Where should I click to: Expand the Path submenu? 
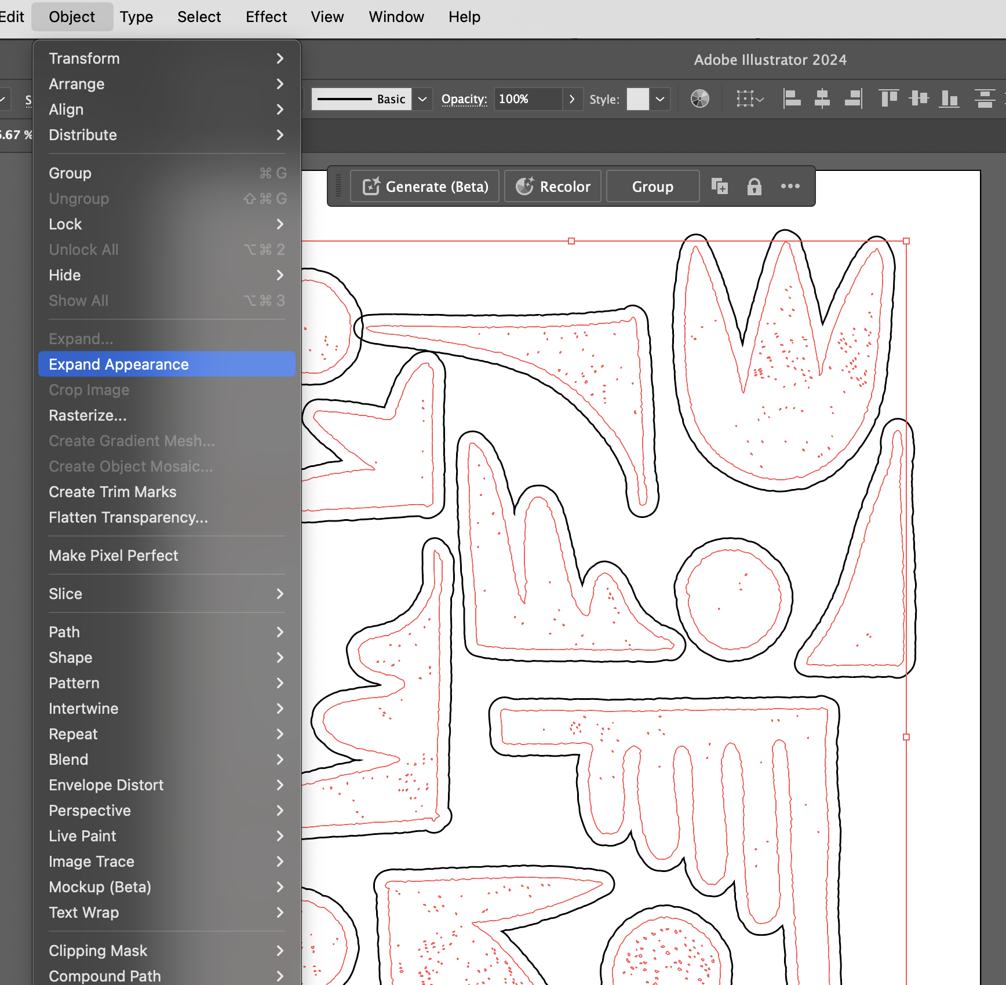click(x=167, y=632)
